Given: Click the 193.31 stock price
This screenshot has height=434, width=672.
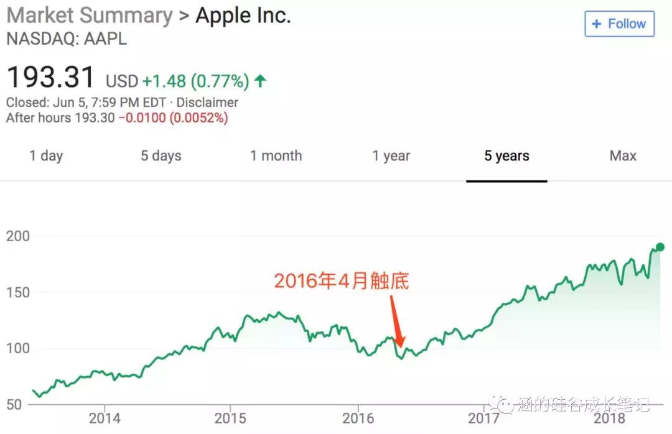Looking at the screenshot, I should click(x=50, y=78).
